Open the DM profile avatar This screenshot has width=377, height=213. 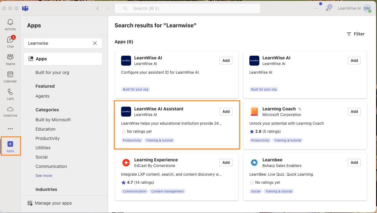367,8
